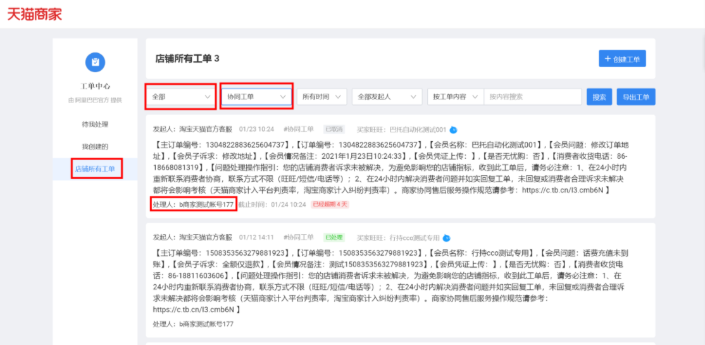Click the 创建工单 button
Screen dimensions: 705x345
622,58
